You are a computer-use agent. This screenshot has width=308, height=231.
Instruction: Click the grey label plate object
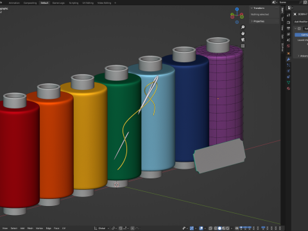pyautogui.click(x=219, y=156)
